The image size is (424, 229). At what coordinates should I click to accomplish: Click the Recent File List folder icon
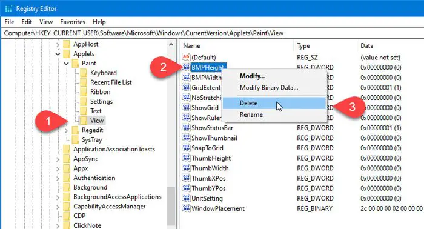pyautogui.click(x=84, y=82)
